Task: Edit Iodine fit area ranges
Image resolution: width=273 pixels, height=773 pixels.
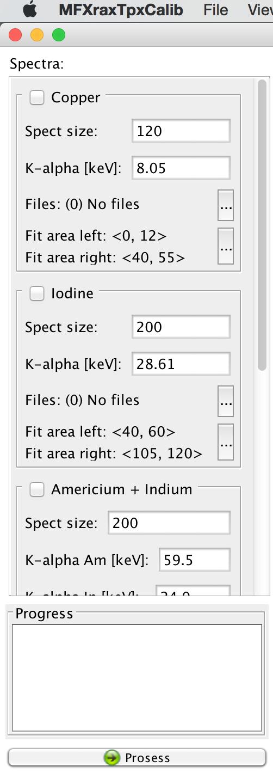Action: coord(226,442)
